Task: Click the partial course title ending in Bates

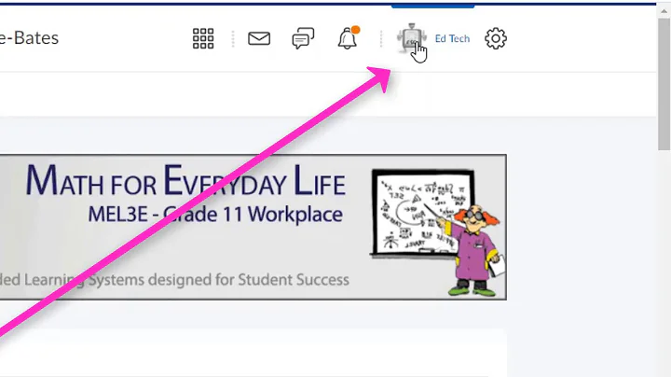Action: [x=29, y=38]
